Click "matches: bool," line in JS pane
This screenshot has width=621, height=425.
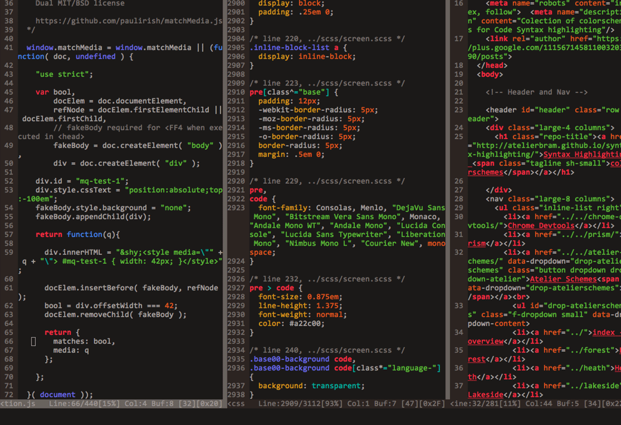(84, 342)
